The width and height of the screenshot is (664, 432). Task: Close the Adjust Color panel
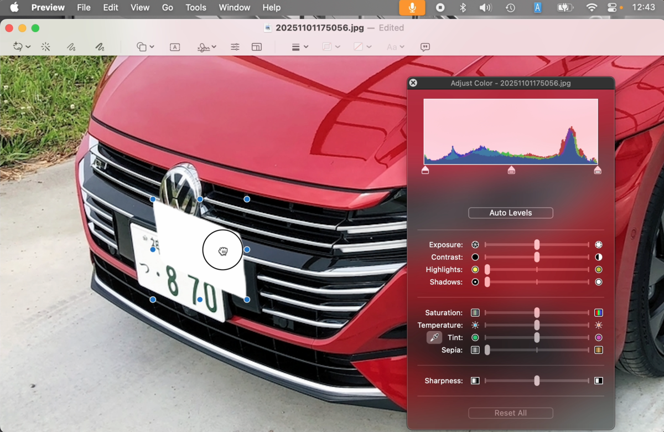[x=413, y=83]
